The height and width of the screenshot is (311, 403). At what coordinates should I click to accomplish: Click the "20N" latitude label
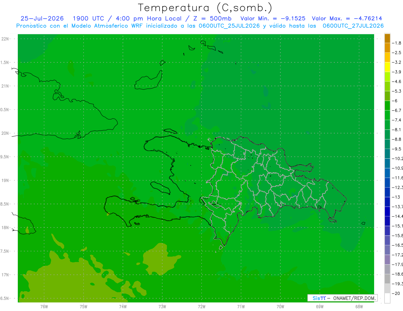tap(6, 133)
